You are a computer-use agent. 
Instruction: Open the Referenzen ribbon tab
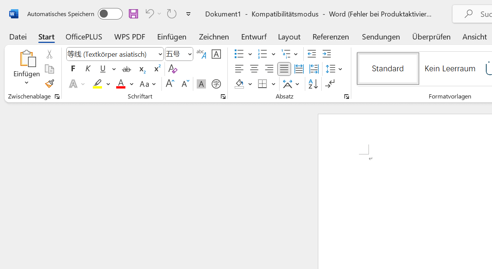[x=331, y=37]
